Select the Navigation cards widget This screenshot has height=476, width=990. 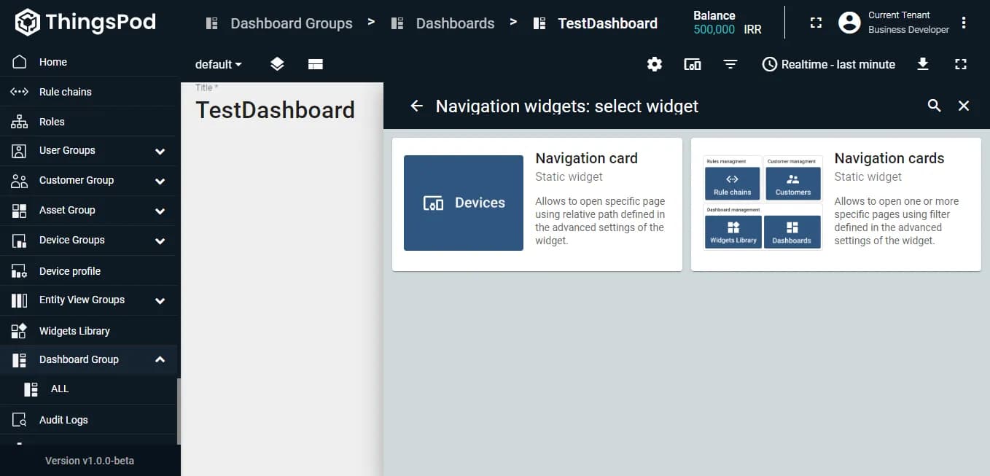pos(835,204)
